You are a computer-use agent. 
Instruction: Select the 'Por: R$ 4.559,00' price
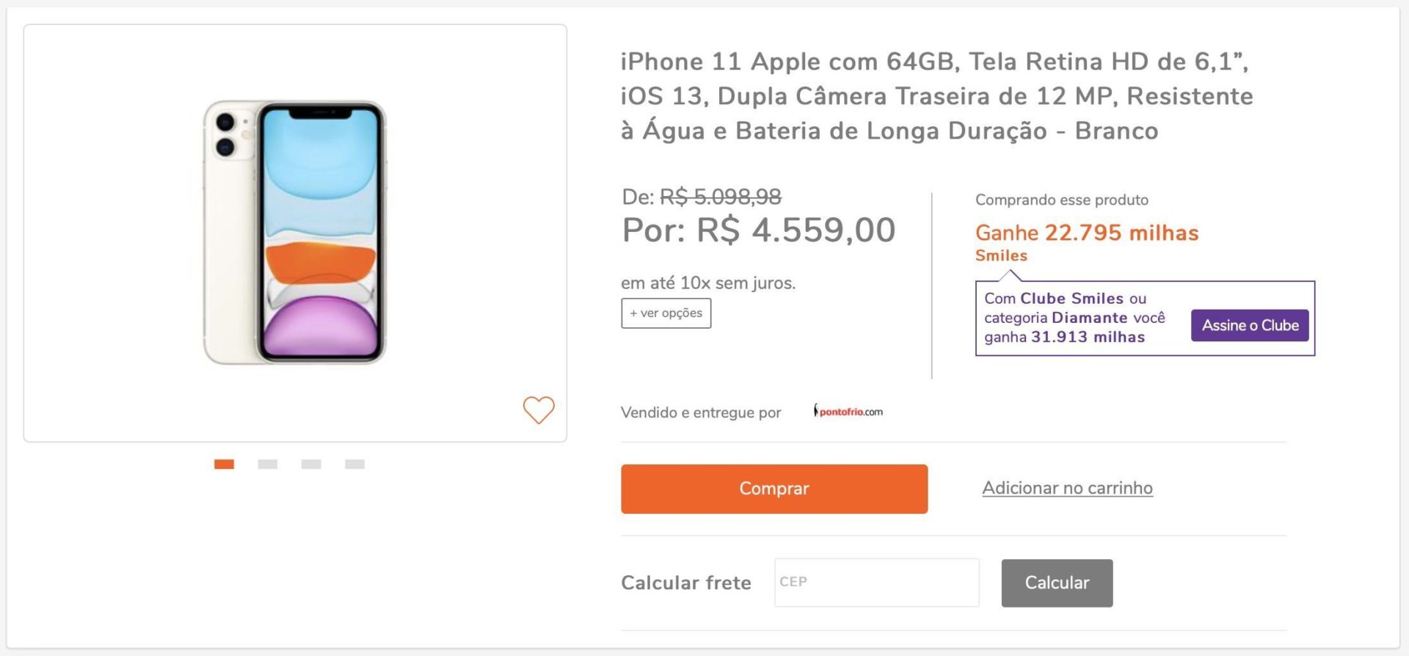[x=759, y=230]
